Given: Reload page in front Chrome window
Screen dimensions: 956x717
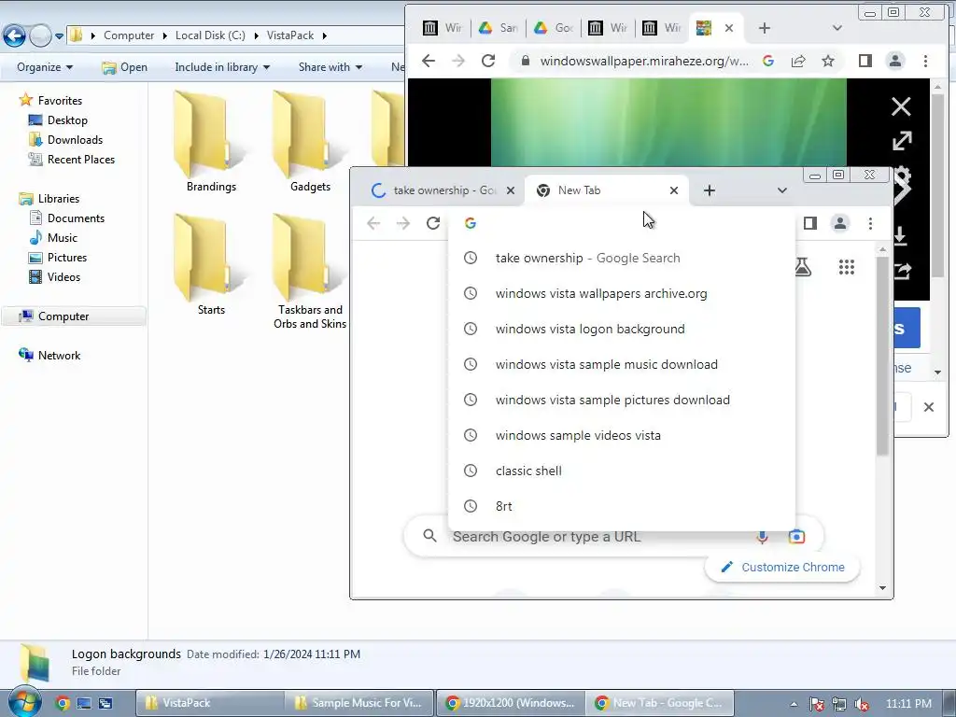Looking at the screenshot, I should pyautogui.click(x=433, y=223).
